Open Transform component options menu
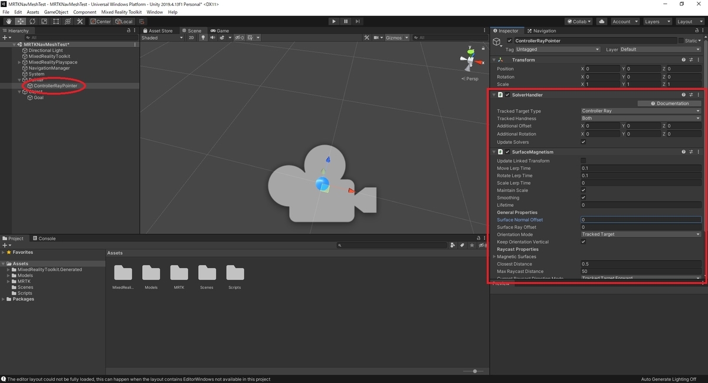The height and width of the screenshot is (383, 708). [x=699, y=60]
